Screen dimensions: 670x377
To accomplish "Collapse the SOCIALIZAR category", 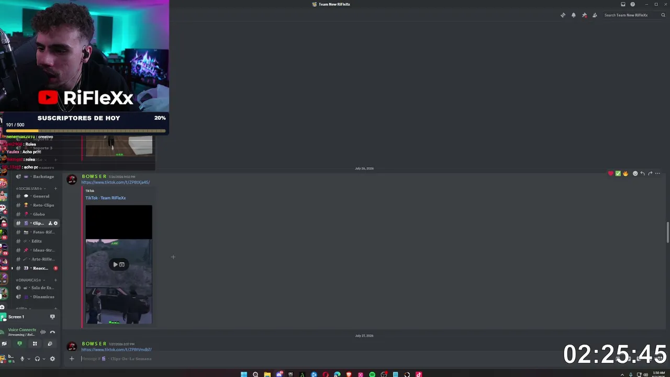I will pos(29,188).
